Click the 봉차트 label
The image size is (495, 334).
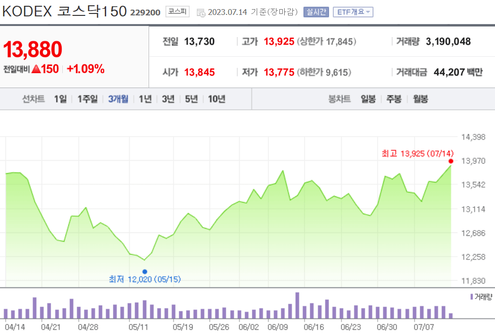tap(339, 99)
